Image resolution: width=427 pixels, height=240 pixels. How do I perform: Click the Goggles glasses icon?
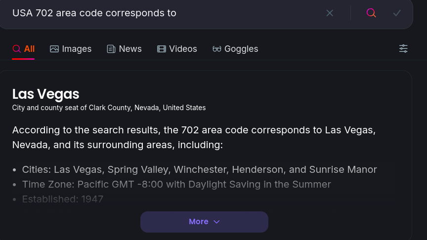(217, 49)
